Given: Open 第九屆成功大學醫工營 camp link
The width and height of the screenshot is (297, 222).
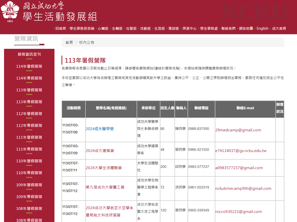Looking at the screenshot, I should tap(105, 187).
